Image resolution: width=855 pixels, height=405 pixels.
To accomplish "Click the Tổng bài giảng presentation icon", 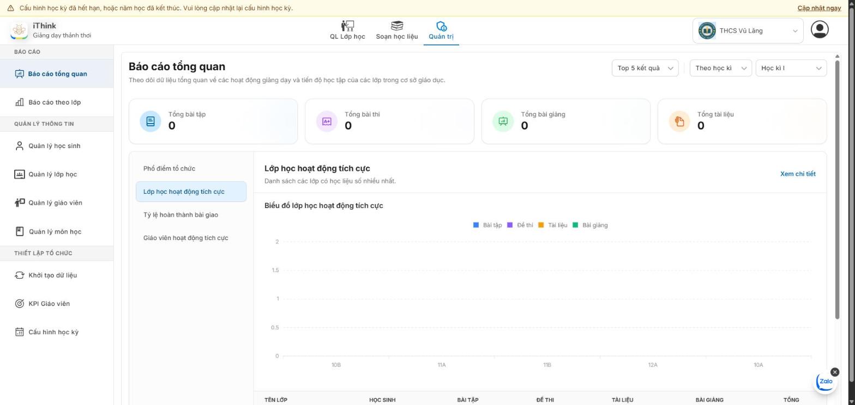I will [x=503, y=121].
